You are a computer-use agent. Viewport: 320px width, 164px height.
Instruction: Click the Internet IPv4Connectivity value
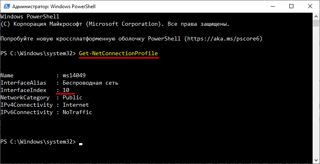pos(76,105)
